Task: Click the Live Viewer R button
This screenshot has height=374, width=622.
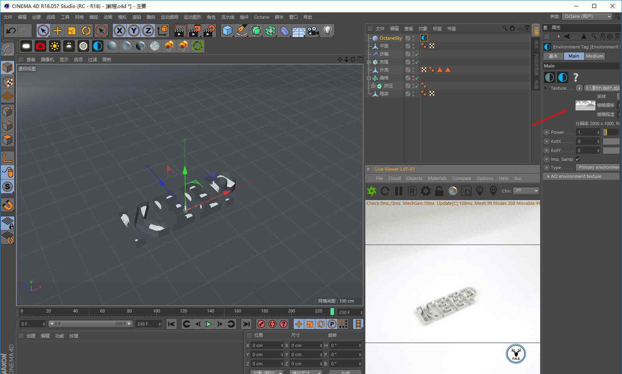Action: tap(412, 191)
